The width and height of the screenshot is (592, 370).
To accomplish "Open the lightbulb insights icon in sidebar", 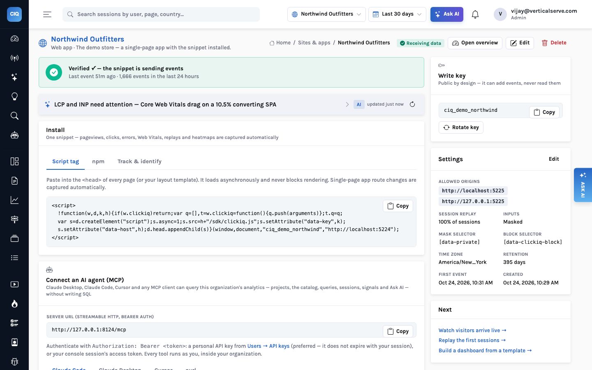I will point(14,97).
